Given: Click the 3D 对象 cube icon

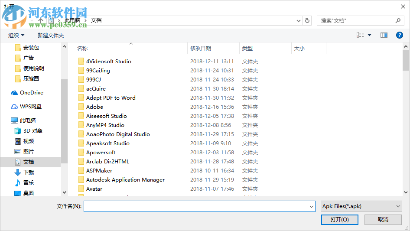Looking at the screenshot, I should click(x=17, y=131).
